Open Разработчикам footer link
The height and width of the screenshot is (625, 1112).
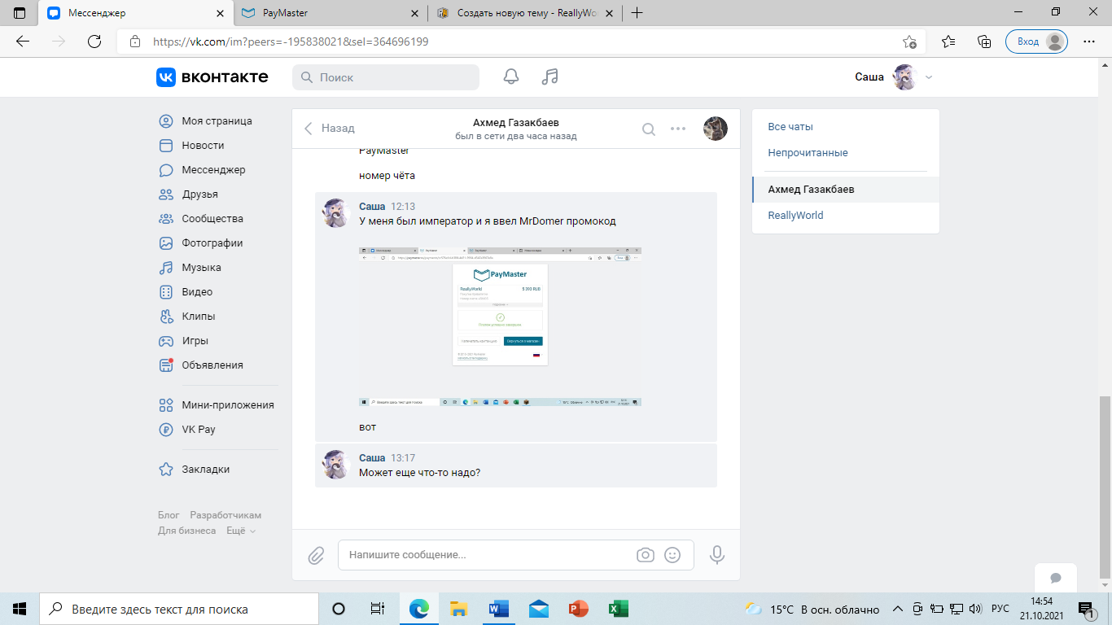(225, 515)
